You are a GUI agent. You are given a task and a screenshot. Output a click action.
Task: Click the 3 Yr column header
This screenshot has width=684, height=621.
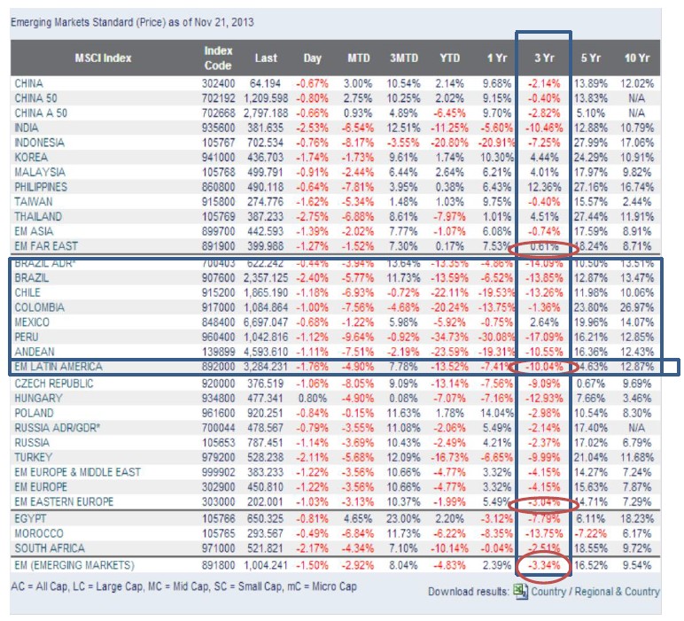(544, 58)
